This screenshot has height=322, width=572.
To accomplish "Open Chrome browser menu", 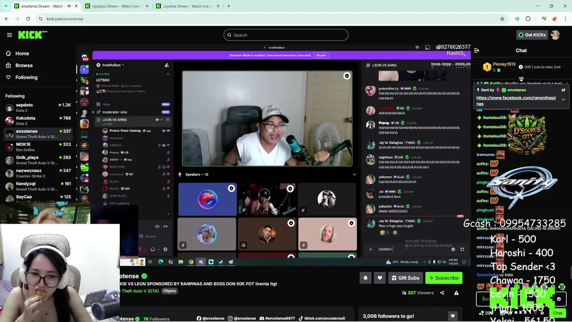I will tap(565, 19).
